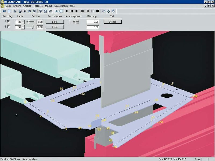Switch to perspective view icon
Image resolution: width=215 pixels, height=161 pixels.
pyautogui.click(x=56, y=11)
